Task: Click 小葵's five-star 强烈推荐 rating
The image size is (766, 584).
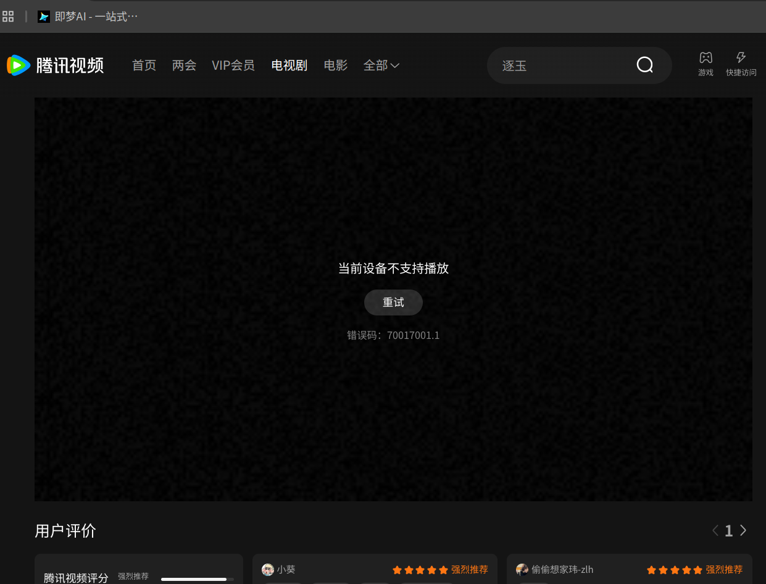Action: (x=440, y=570)
